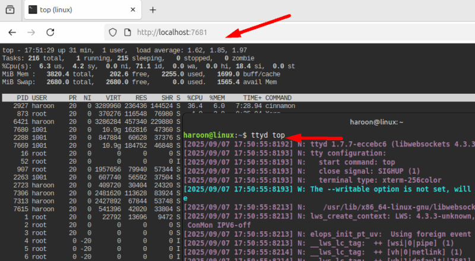Click the Tasks summary line
The height and width of the screenshot is (261, 475).
(128, 58)
